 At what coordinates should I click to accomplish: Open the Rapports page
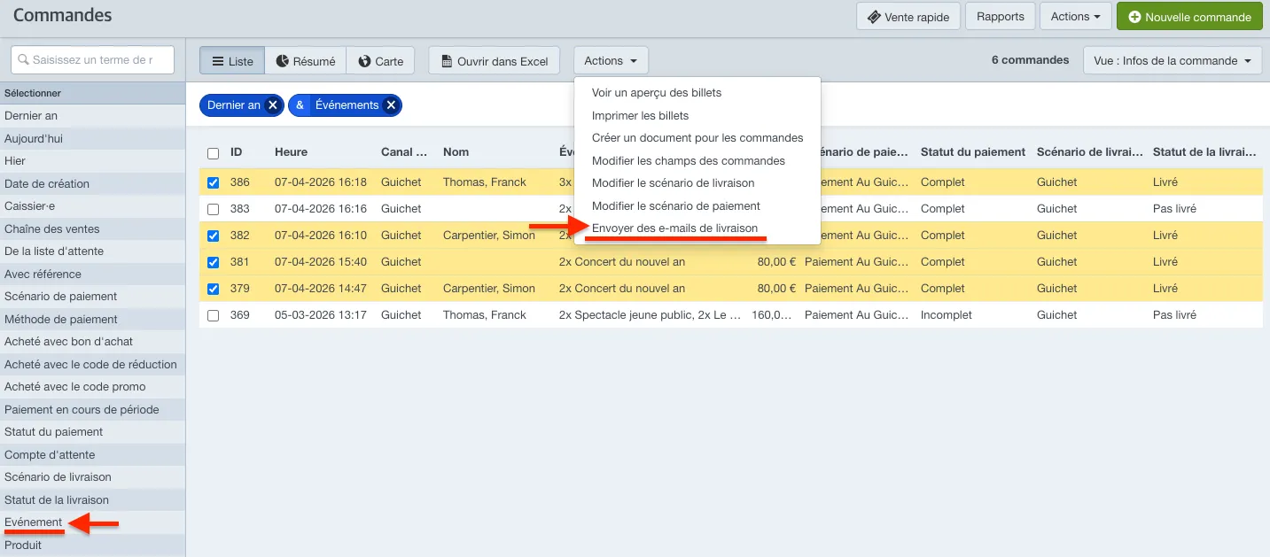[1000, 17]
